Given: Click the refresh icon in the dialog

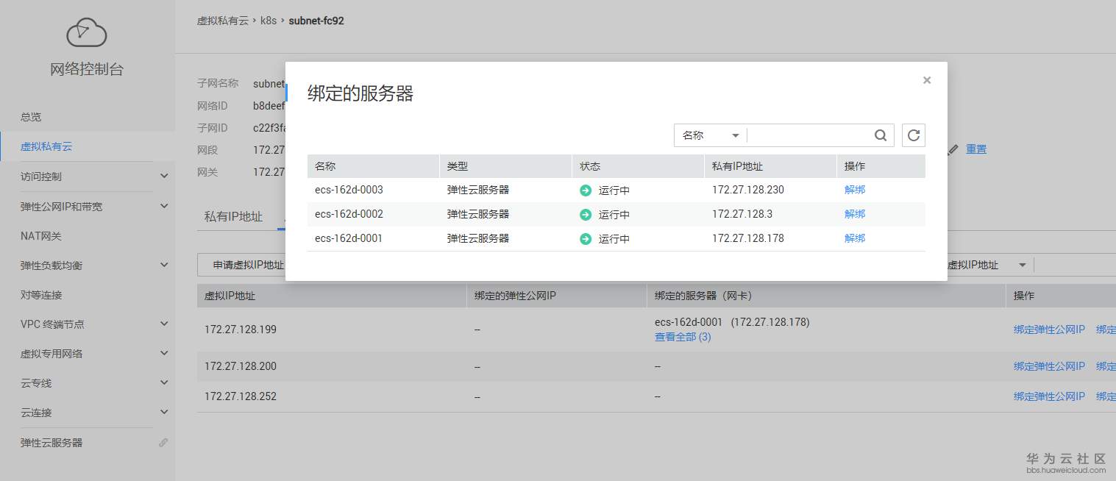Looking at the screenshot, I should (913, 135).
